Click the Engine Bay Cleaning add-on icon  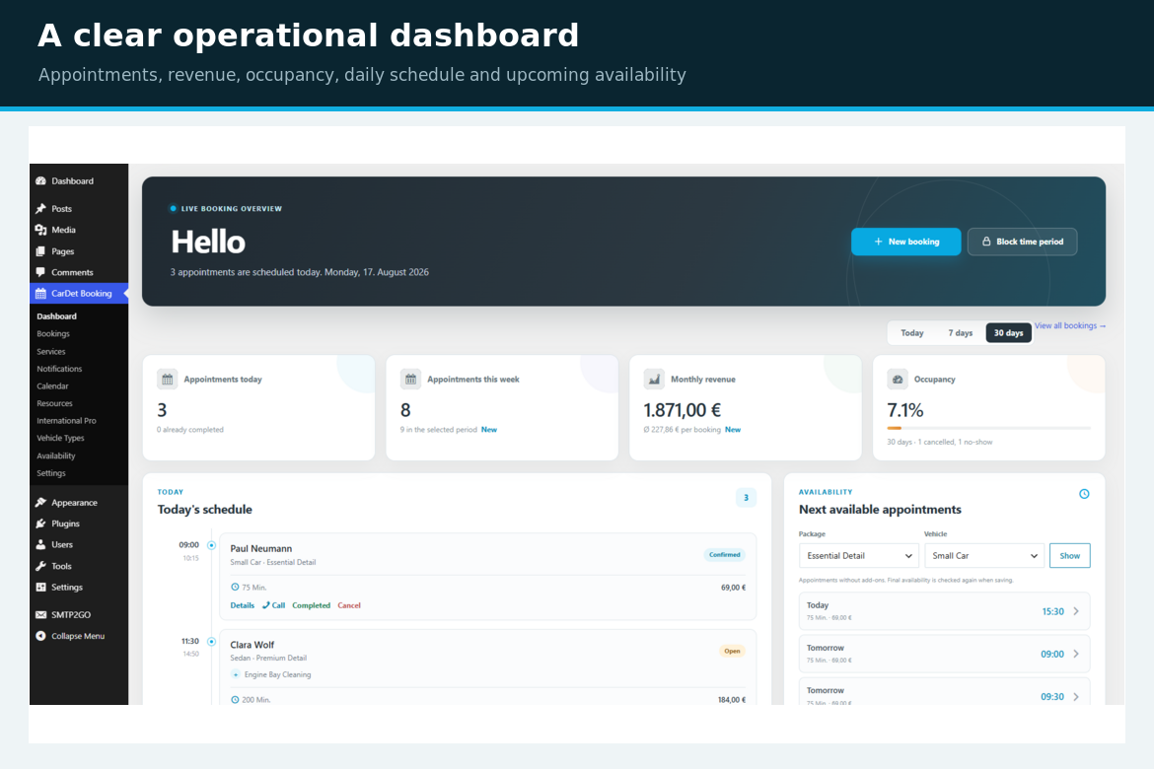pos(236,674)
